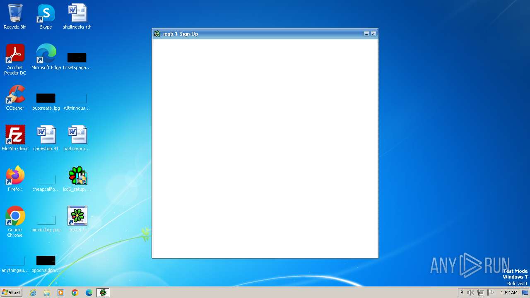Select the shallweeks.rtf document icon
This screenshot has height=298, width=530.
pos(77,17)
